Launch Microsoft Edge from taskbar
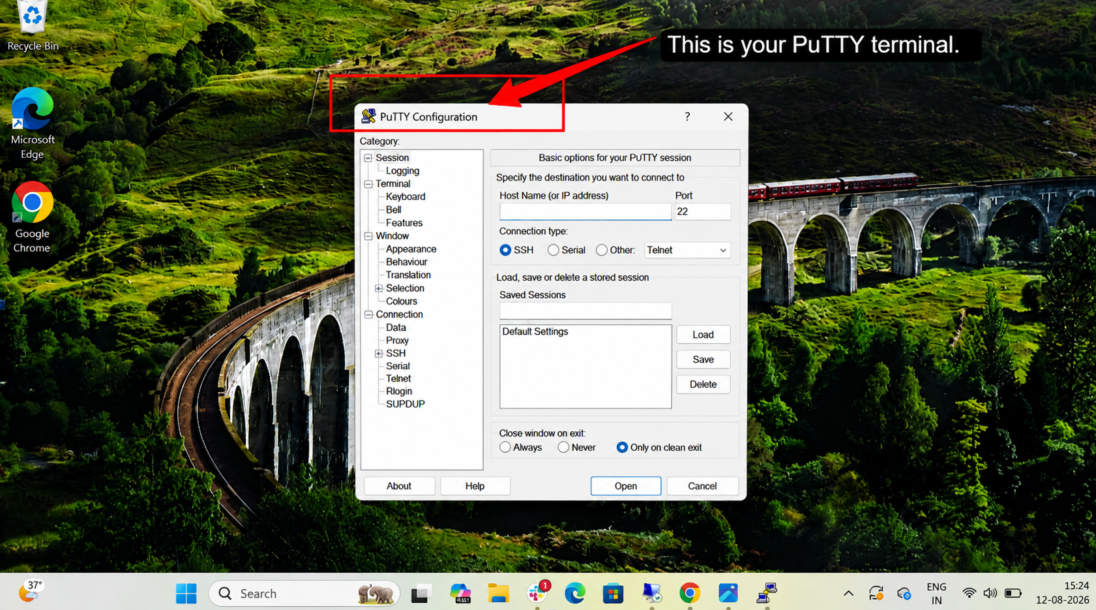The width and height of the screenshot is (1096, 610). pyautogui.click(x=574, y=593)
